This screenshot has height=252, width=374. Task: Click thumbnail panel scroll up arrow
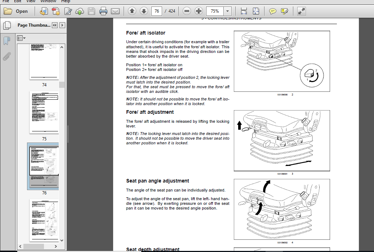[62, 47]
